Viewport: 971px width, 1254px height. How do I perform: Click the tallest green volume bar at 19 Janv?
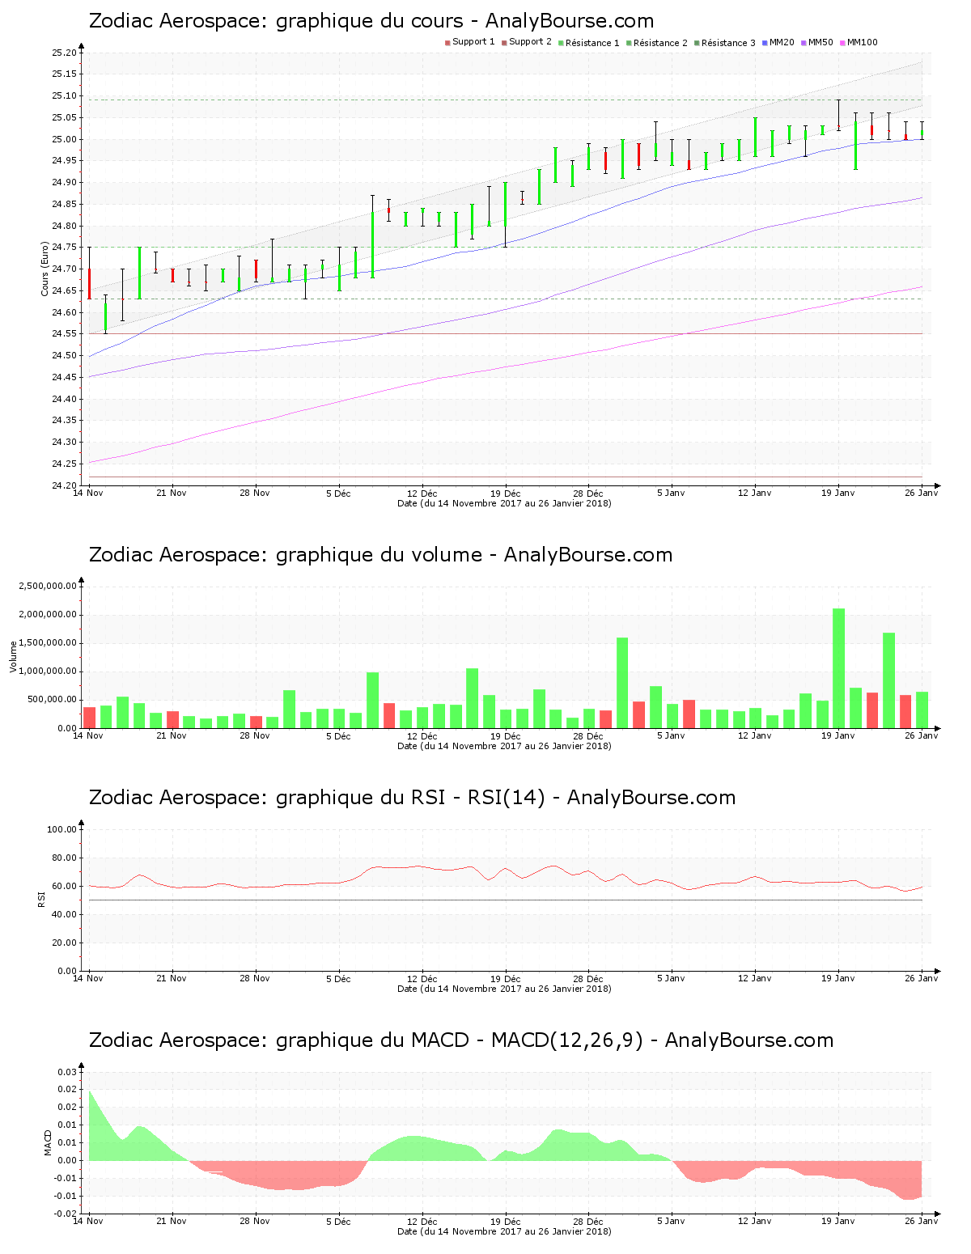tap(839, 668)
